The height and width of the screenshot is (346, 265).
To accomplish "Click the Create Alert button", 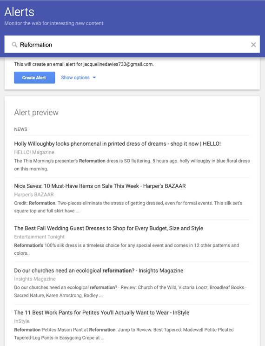I will (34, 78).
